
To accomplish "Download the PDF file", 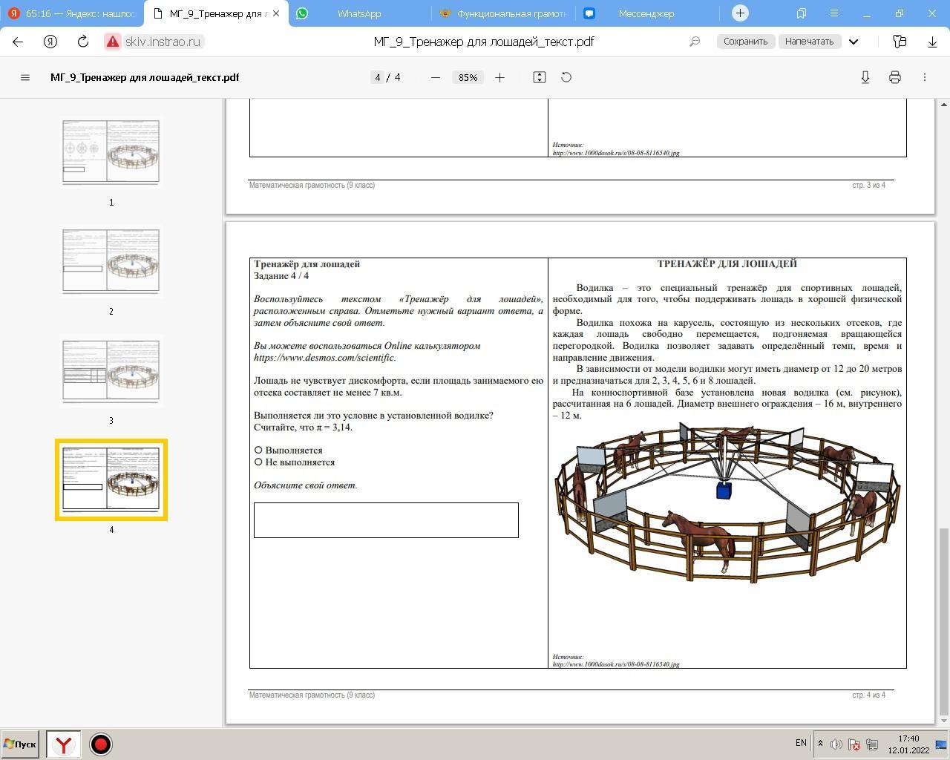I will [x=865, y=77].
